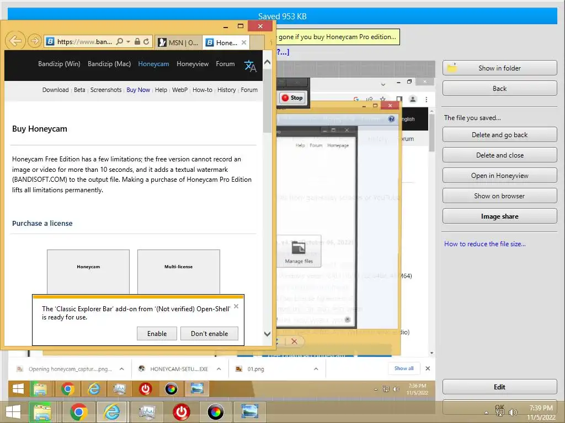Switch to the MSN tab

coord(179,42)
